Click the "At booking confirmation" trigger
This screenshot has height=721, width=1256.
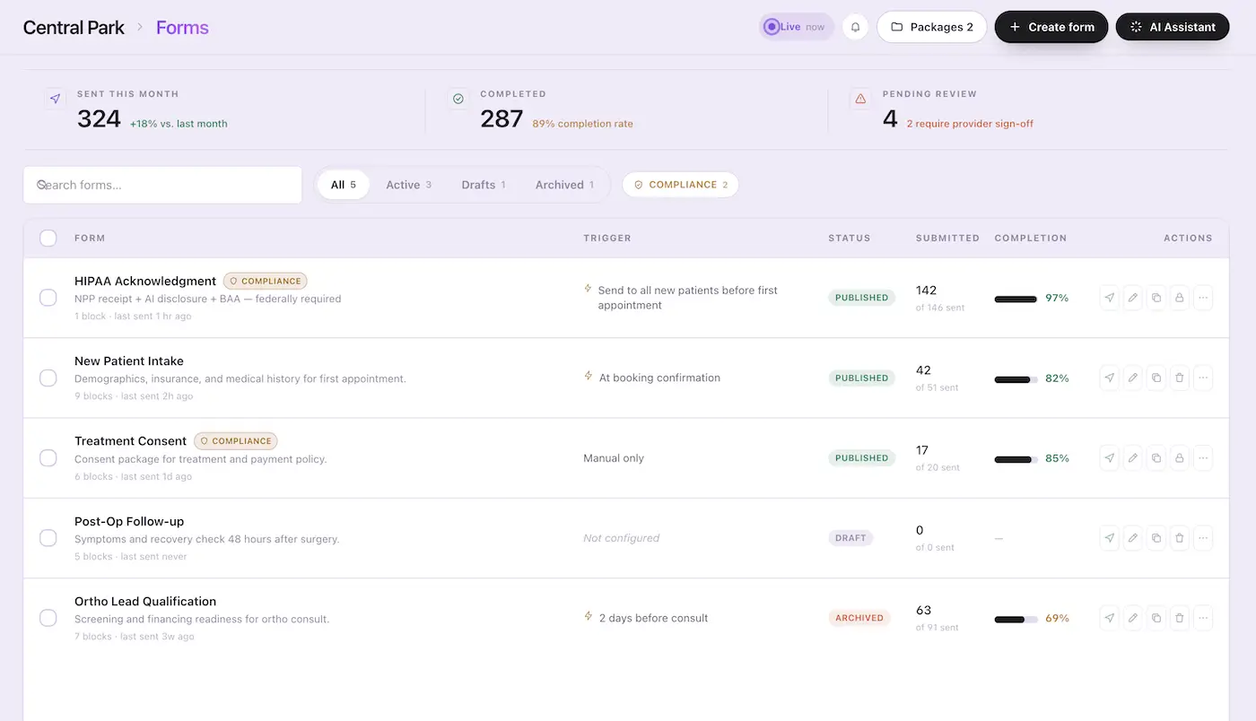point(659,378)
